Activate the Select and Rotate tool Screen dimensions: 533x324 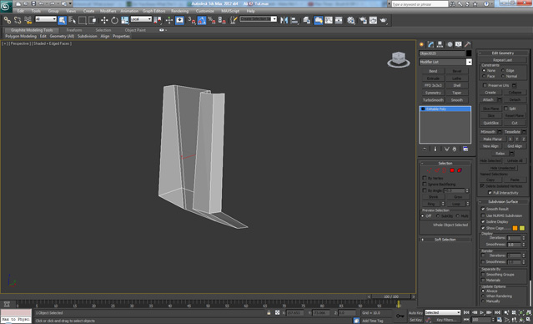click(x=114, y=20)
